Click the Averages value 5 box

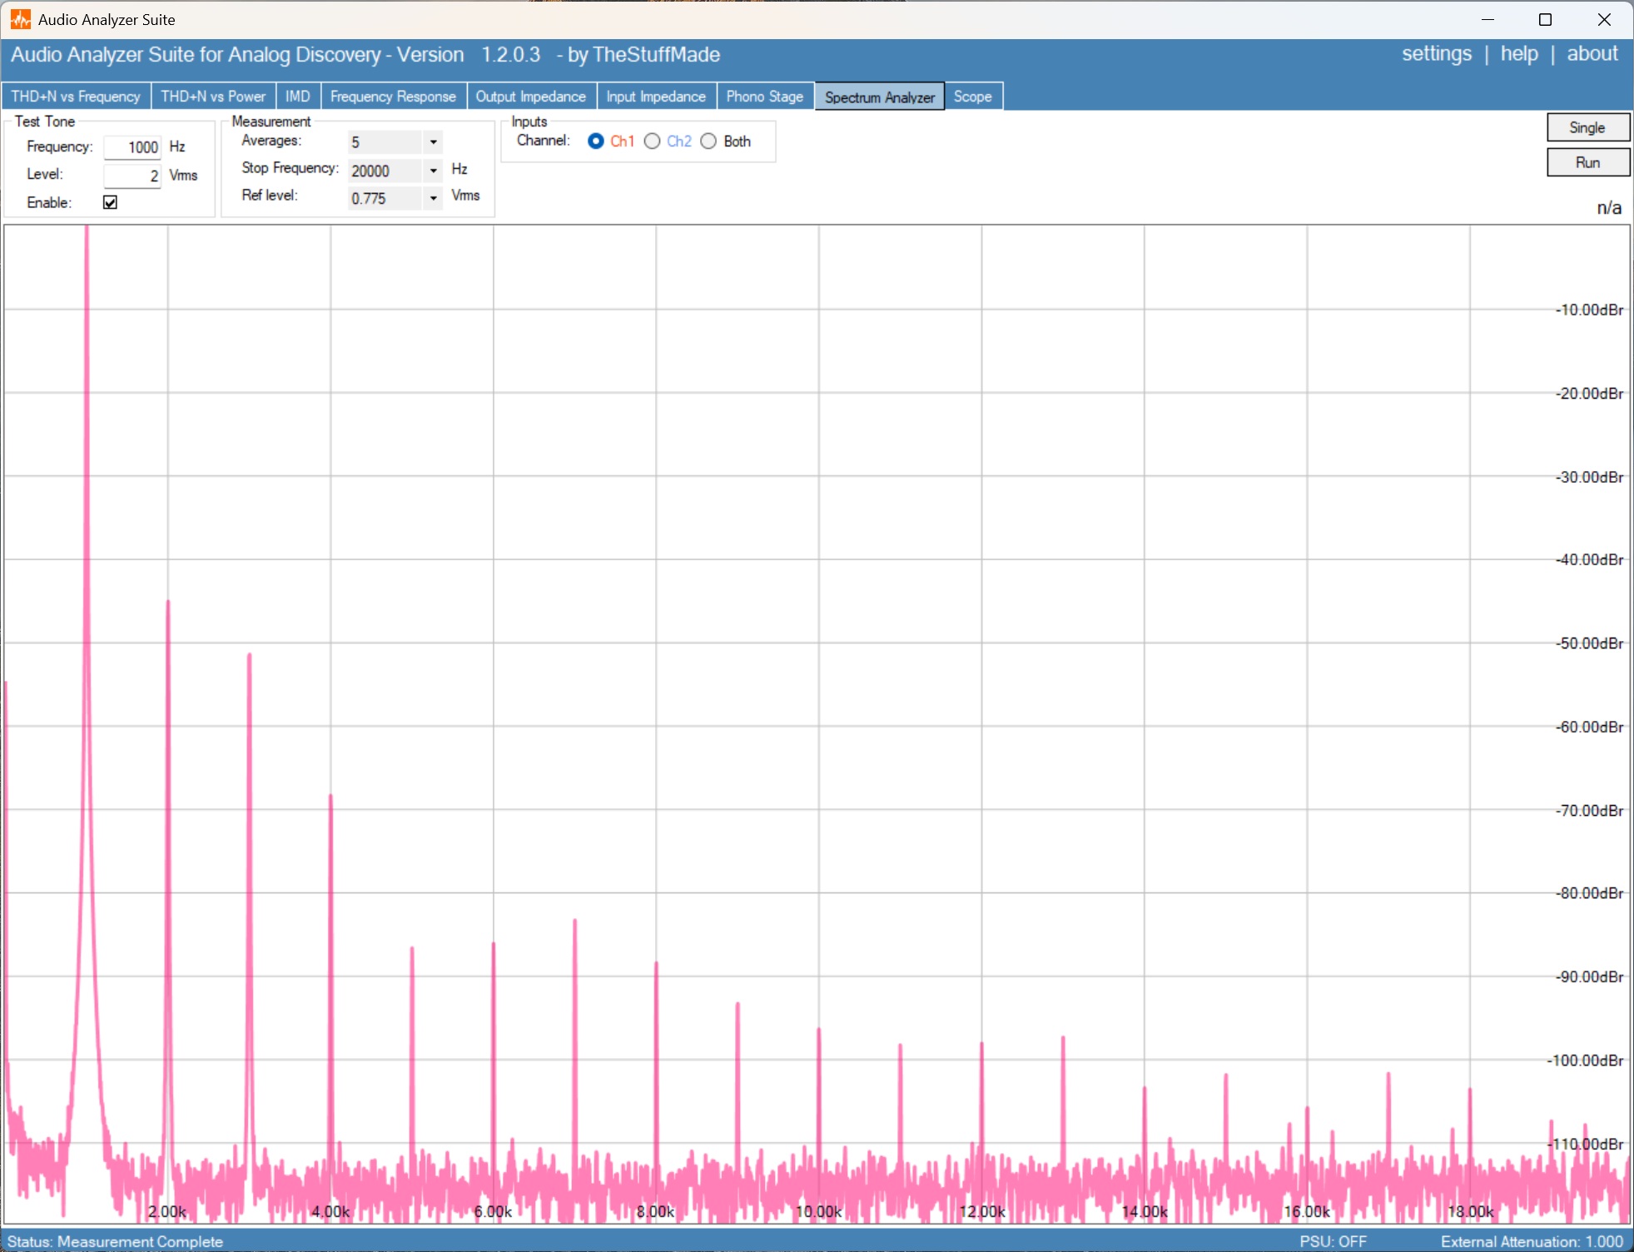point(386,142)
